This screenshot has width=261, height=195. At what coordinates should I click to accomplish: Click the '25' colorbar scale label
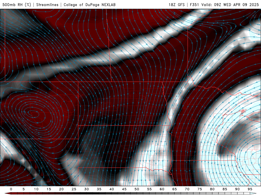pos(74,189)
